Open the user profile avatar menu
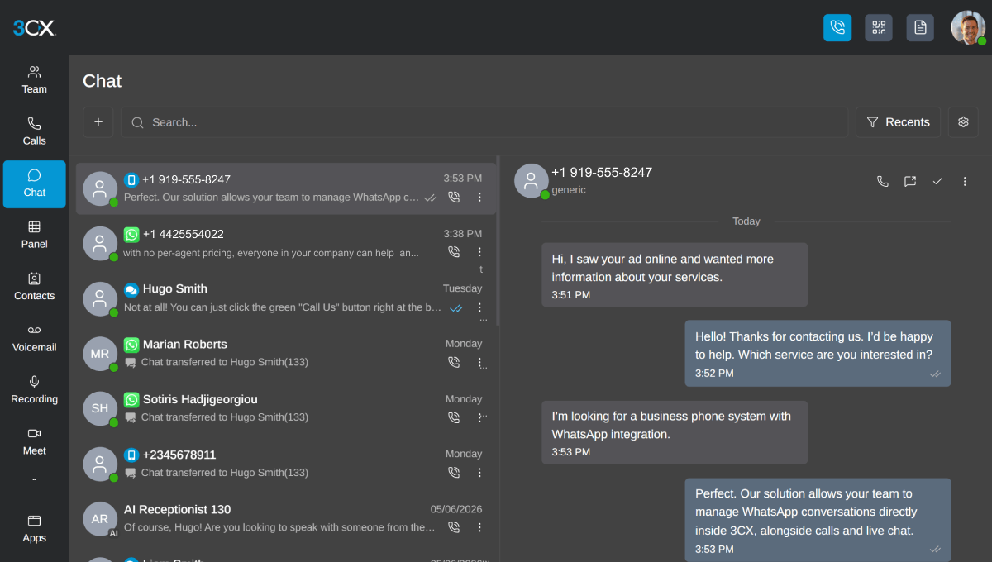The height and width of the screenshot is (562, 992). [x=968, y=27]
